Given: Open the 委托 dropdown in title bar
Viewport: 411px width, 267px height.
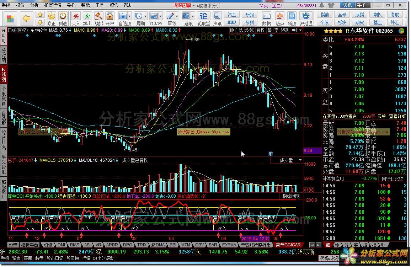Looking at the screenshot, I should pos(363,5).
